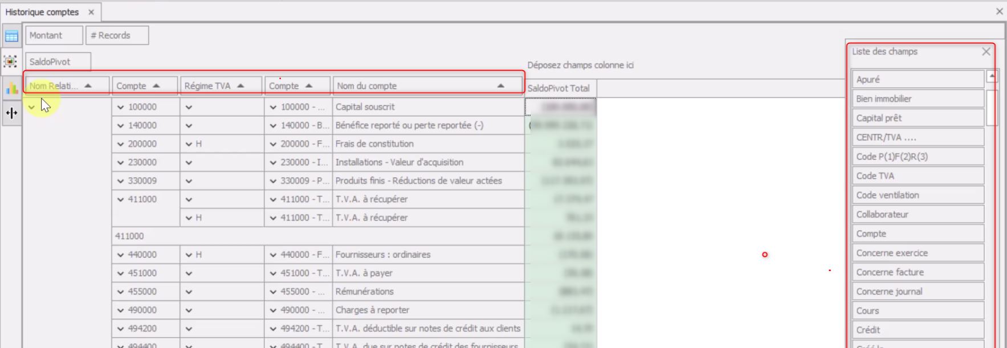Click the sort arrow on Nom du compte
The image size is (1007, 348).
click(500, 86)
